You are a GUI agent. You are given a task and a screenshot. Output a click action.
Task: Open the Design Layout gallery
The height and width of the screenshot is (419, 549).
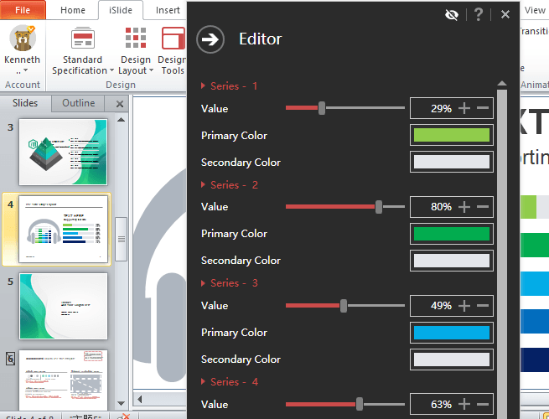(x=136, y=50)
